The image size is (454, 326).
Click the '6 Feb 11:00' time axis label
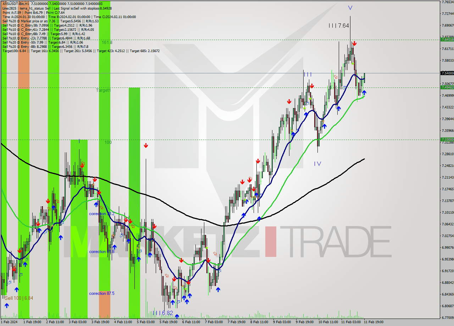tap(190, 322)
